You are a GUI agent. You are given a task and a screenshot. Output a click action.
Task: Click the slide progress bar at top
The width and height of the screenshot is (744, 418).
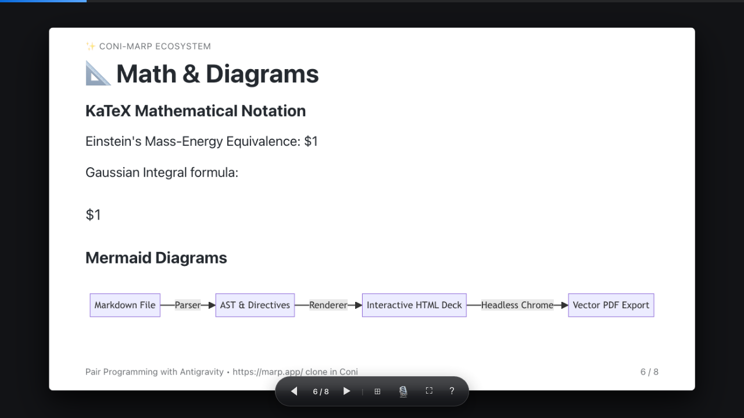pyautogui.click(x=372, y=1)
